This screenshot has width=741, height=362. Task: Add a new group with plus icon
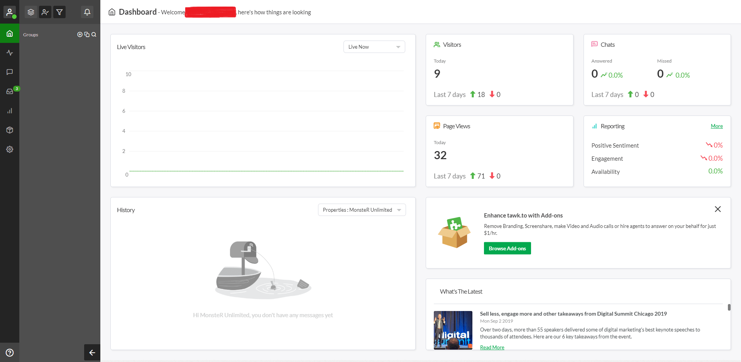coord(80,34)
